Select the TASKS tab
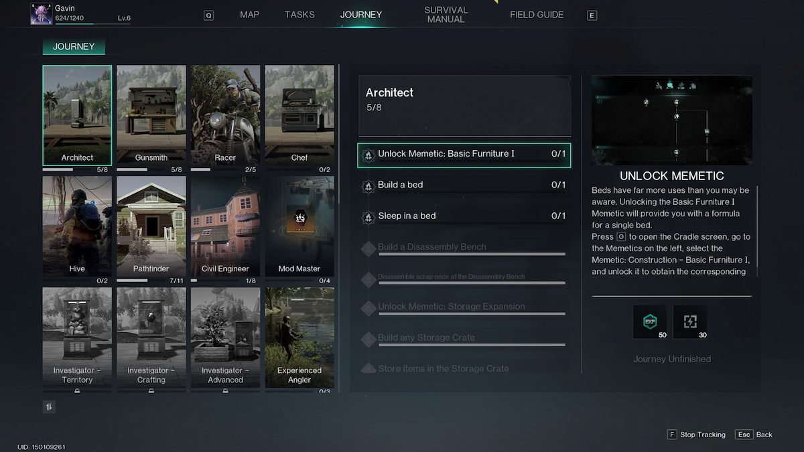 tap(299, 14)
